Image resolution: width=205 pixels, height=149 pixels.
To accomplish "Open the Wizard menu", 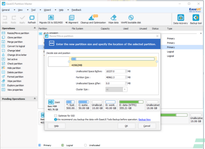I will click(x=47, y=10).
